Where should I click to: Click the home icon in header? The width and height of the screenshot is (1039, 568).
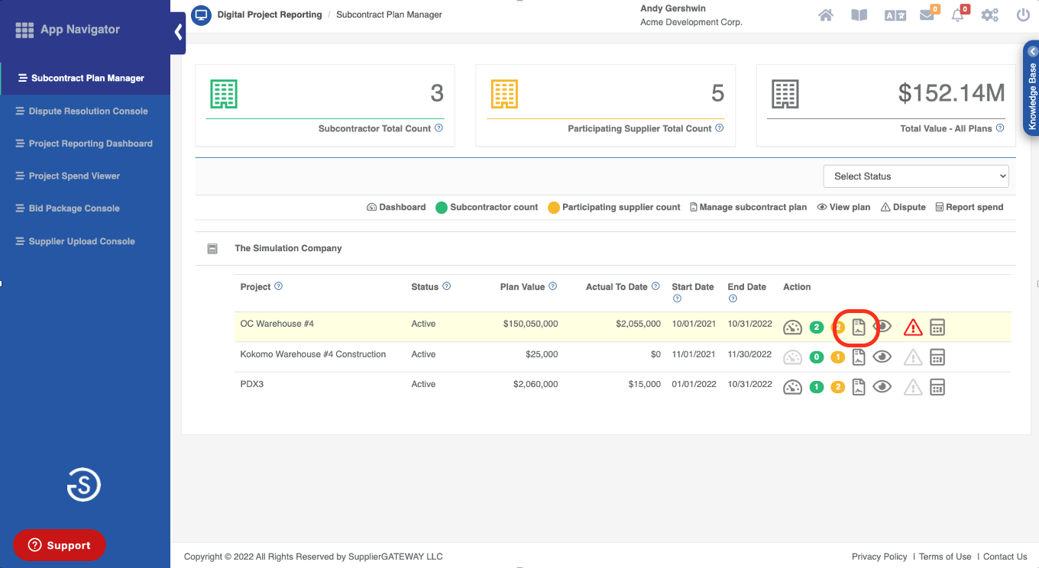[x=825, y=15]
